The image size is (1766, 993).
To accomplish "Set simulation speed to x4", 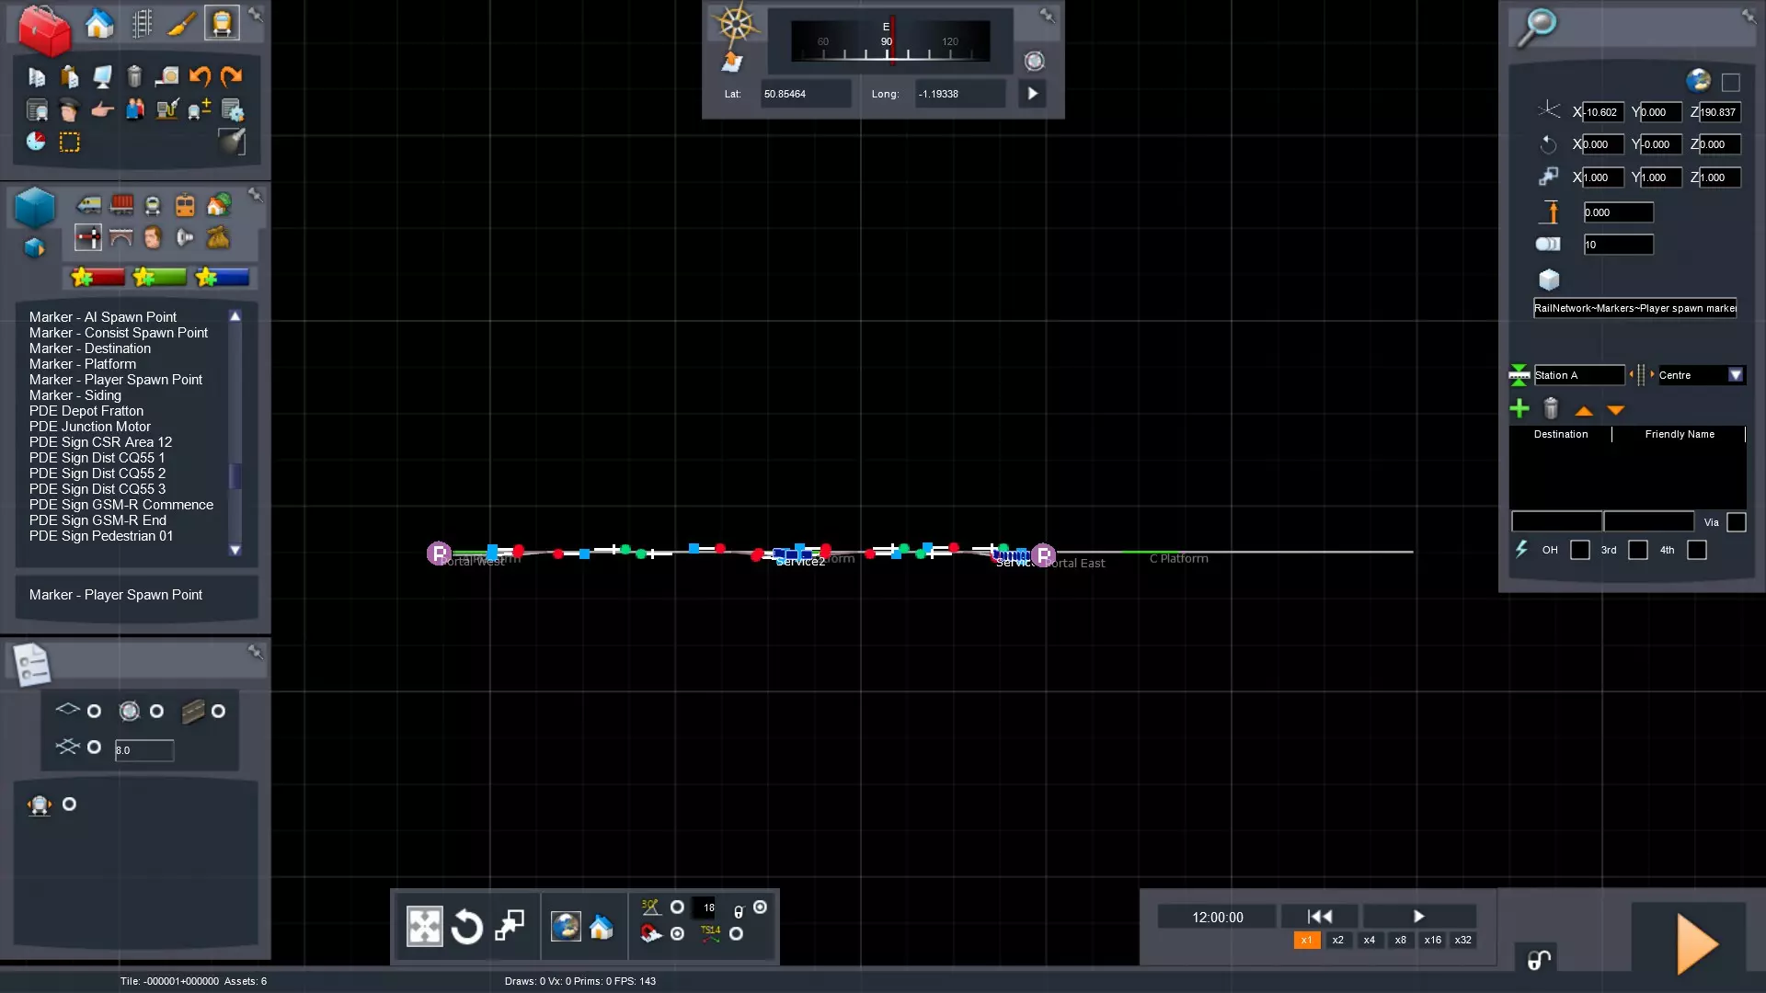I will pos(1369,940).
